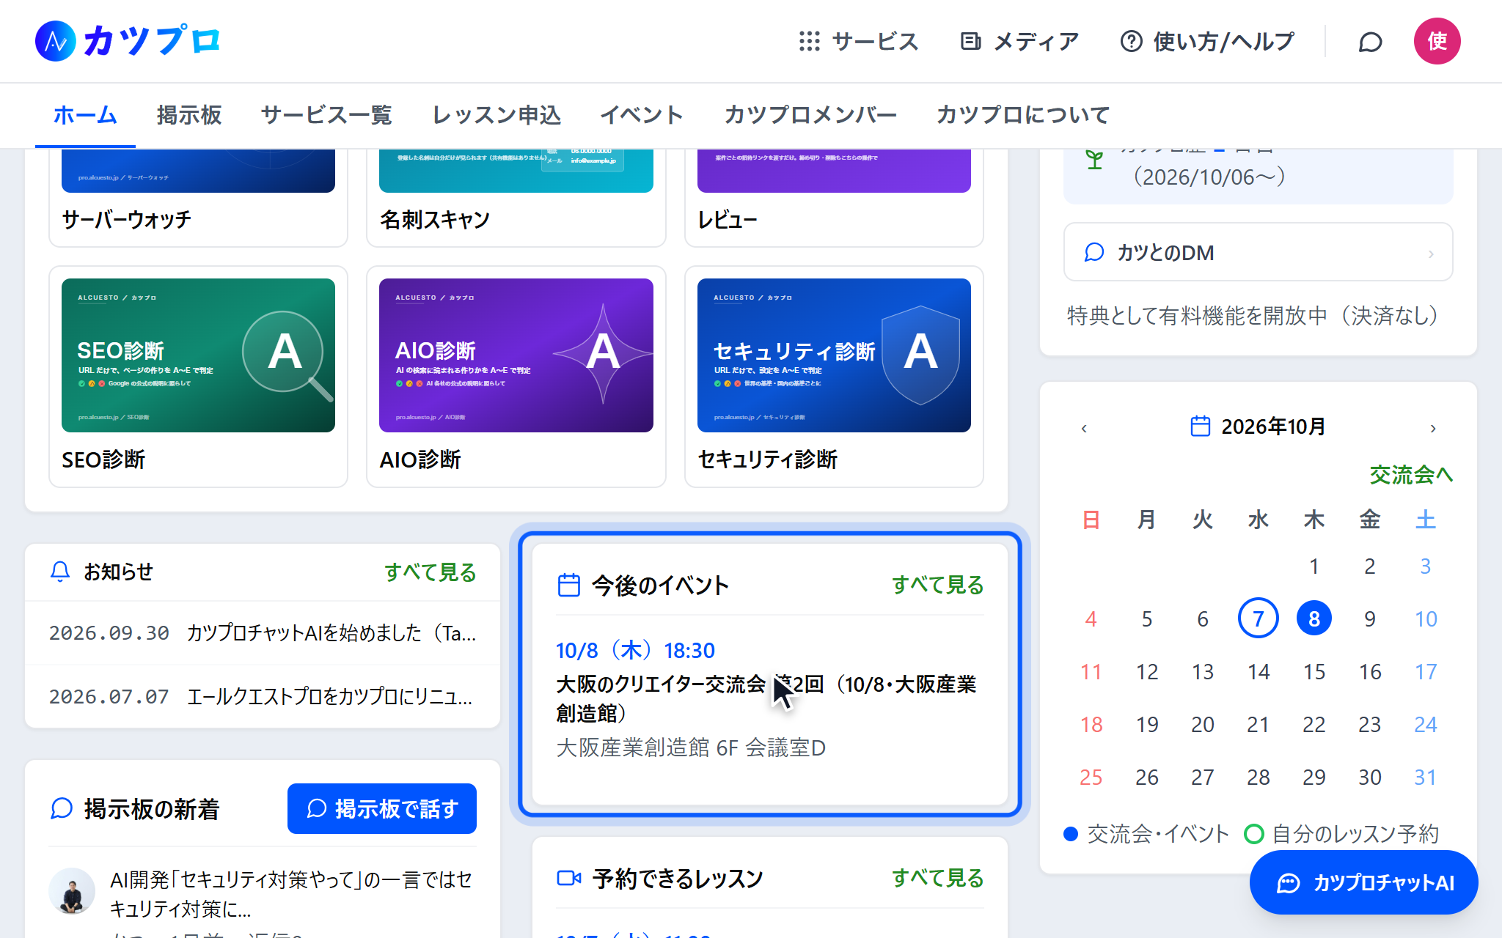Click 掲示板で話す button

(x=382, y=809)
